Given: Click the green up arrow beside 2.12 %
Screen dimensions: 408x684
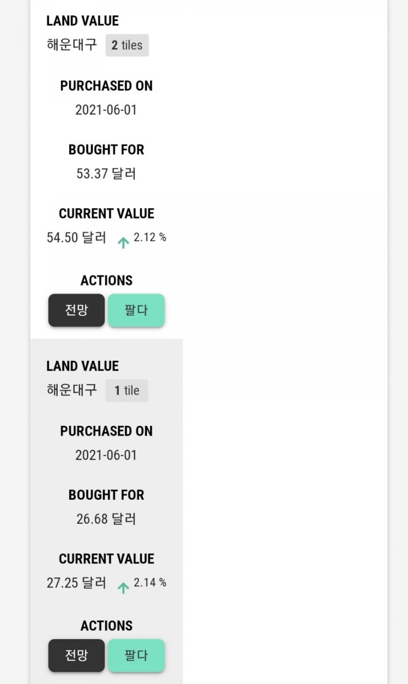Looking at the screenshot, I should click(123, 242).
